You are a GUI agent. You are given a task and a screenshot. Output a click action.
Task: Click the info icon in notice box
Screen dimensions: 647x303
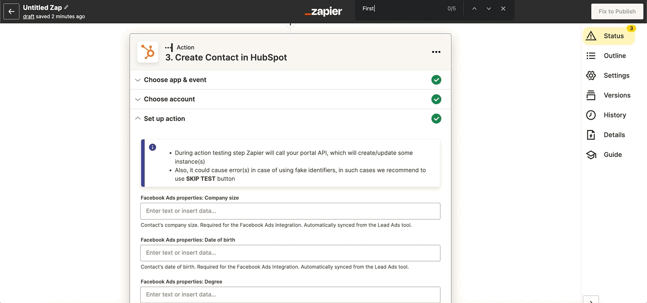pyautogui.click(x=153, y=147)
